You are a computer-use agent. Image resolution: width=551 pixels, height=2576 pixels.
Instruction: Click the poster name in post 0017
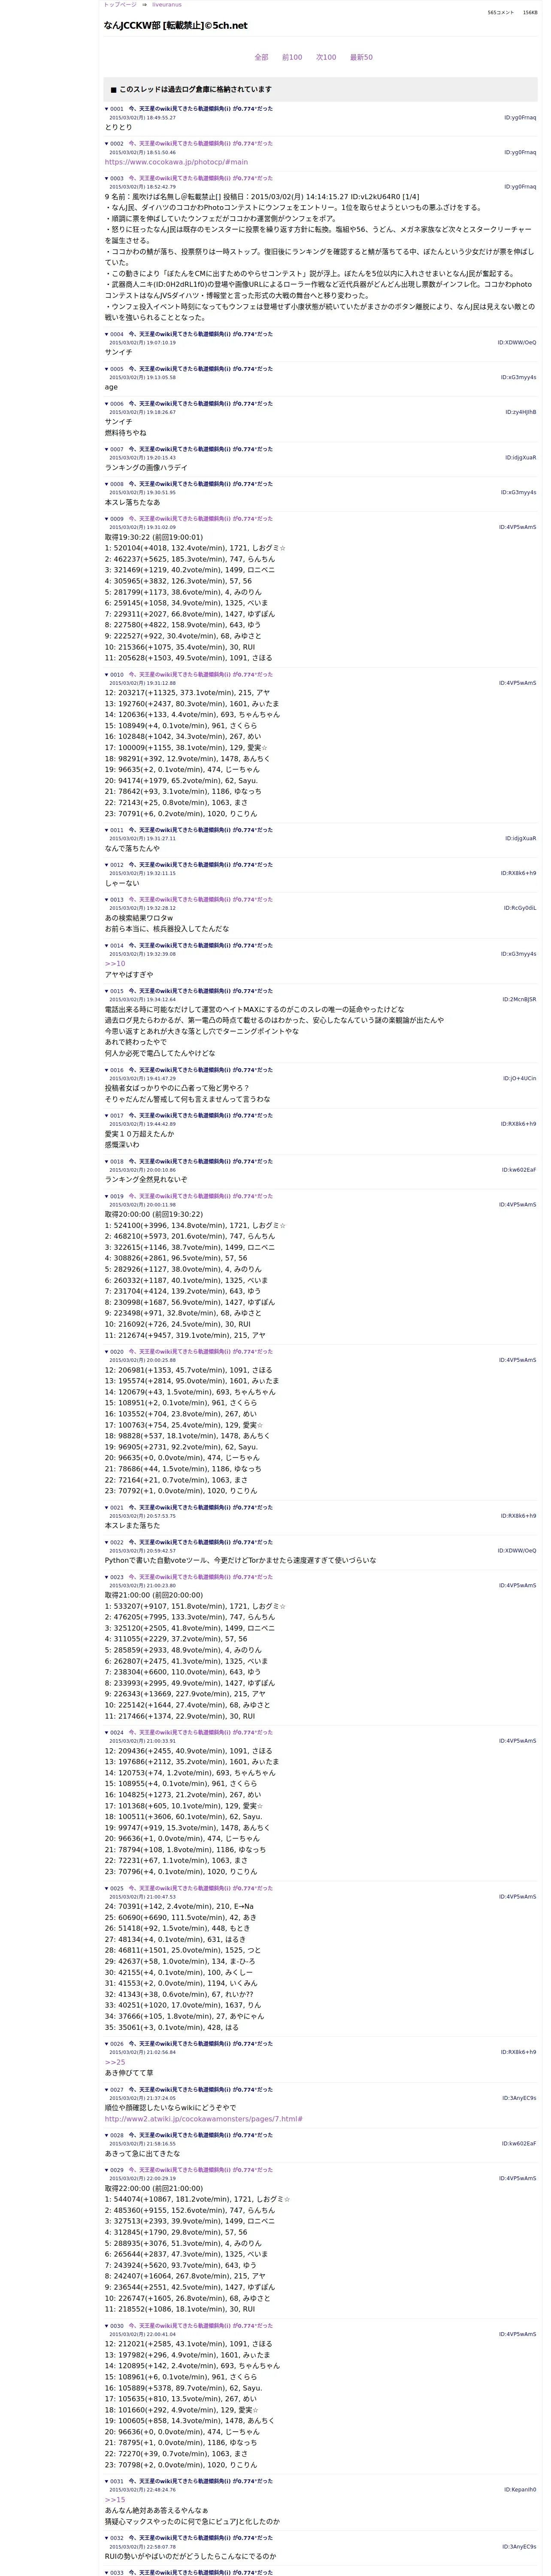tap(200, 1116)
